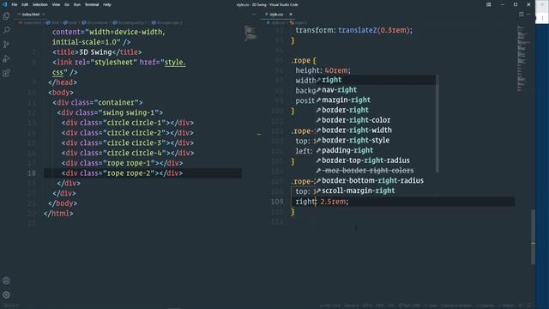Click the 'swing swing-1' div line
The width and height of the screenshot is (549, 309).
point(110,112)
